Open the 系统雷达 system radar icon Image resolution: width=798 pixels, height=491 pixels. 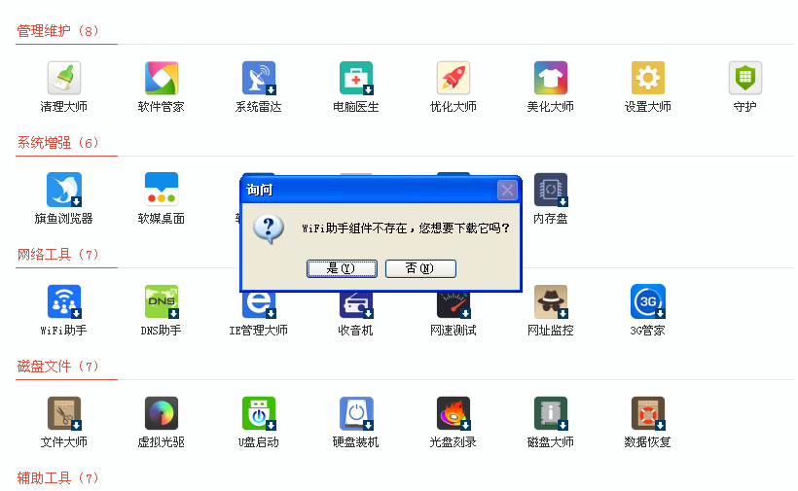259,78
